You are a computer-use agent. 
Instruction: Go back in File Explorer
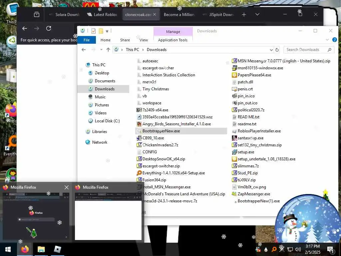pos(84,50)
